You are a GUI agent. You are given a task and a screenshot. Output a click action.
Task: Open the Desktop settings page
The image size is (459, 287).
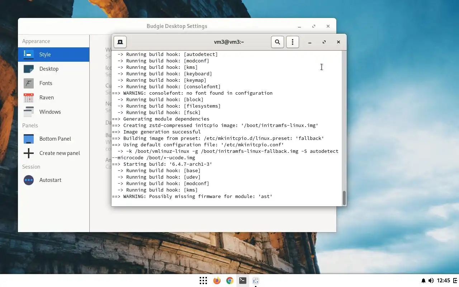click(x=54, y=69)
